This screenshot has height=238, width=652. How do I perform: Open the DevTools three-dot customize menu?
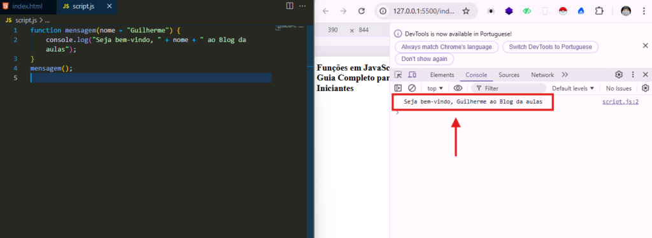[633, 74]
